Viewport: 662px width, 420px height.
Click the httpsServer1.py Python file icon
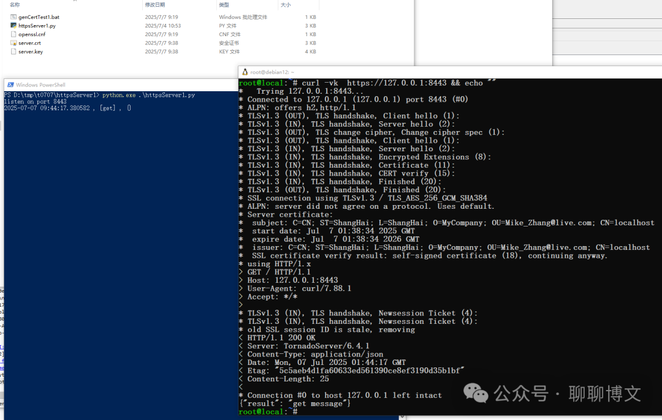click(13, 26)
